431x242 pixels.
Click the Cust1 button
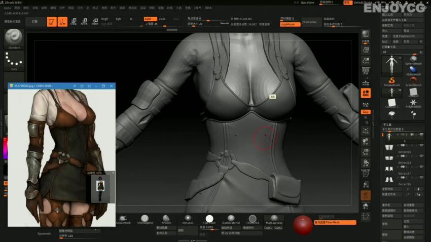268,228
